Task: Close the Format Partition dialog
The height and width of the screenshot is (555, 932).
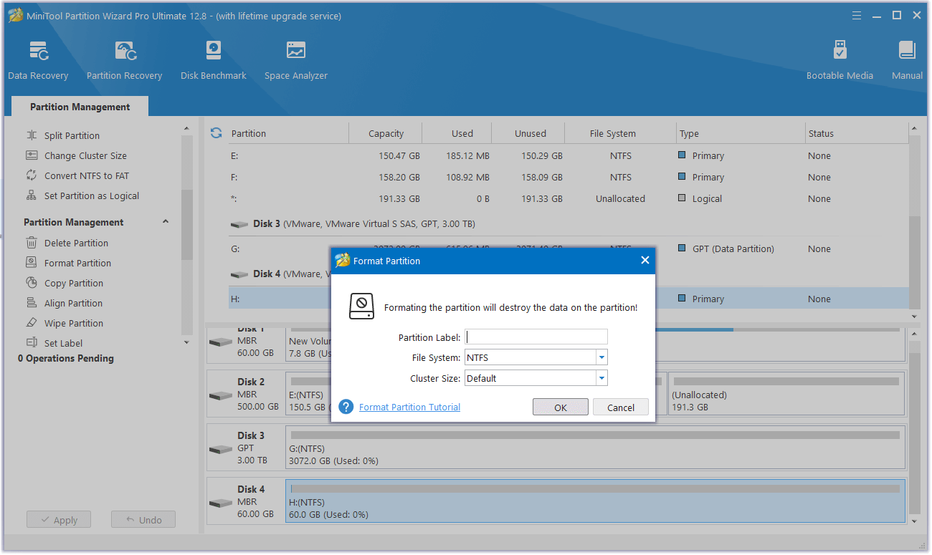Action: pos(645,261)
